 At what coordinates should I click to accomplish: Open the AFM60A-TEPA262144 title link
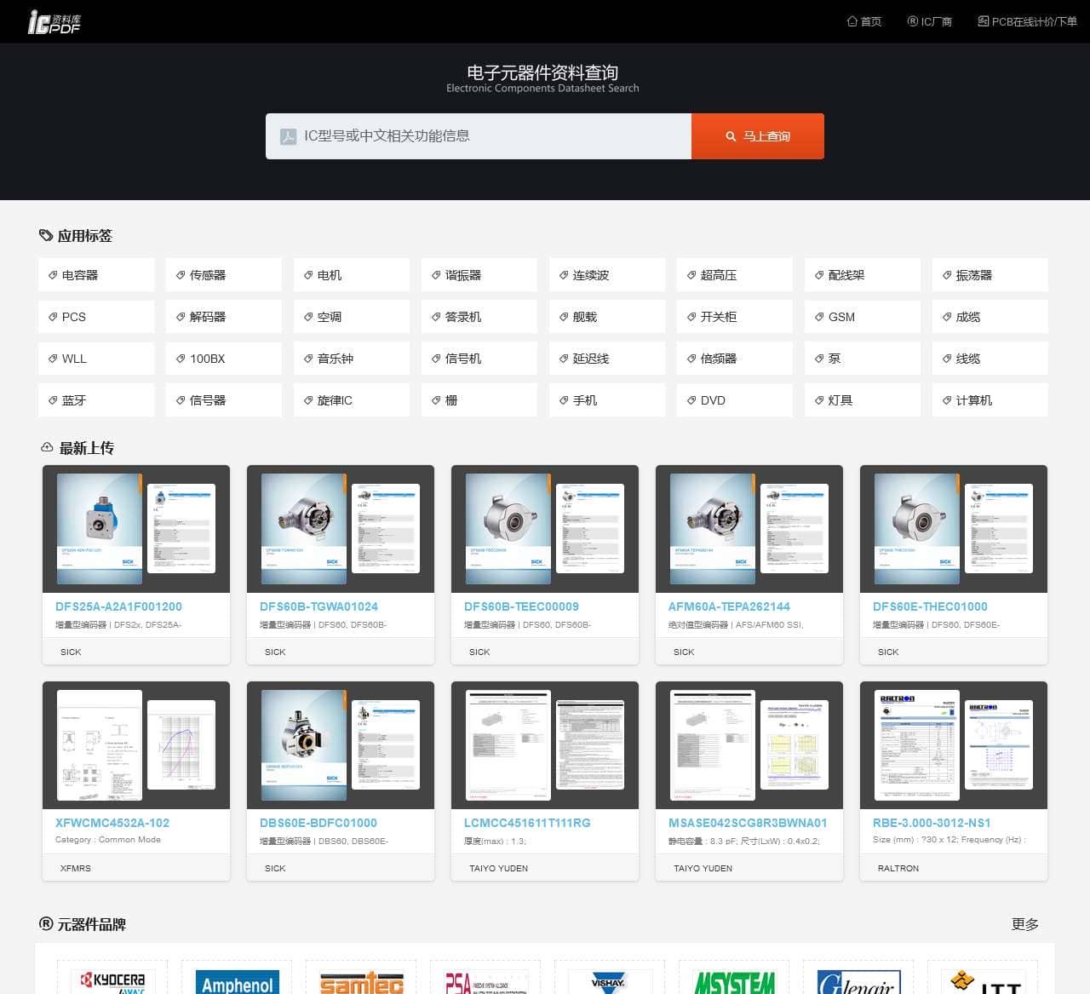729,606
